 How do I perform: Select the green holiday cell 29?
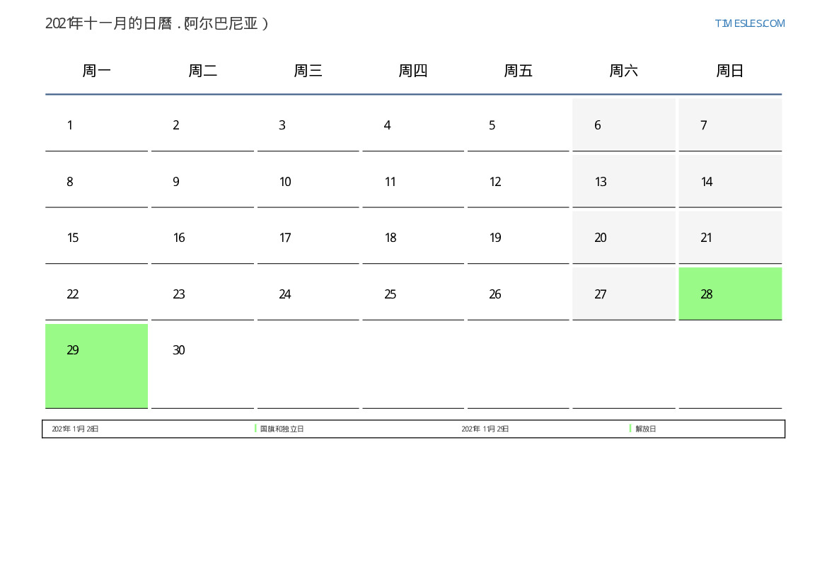pos(96,365)
